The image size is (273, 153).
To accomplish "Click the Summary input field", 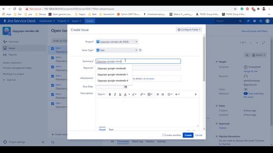I will [138, 61].
